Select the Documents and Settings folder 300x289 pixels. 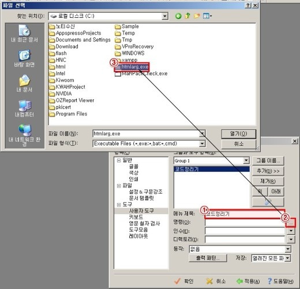(80, 40)
